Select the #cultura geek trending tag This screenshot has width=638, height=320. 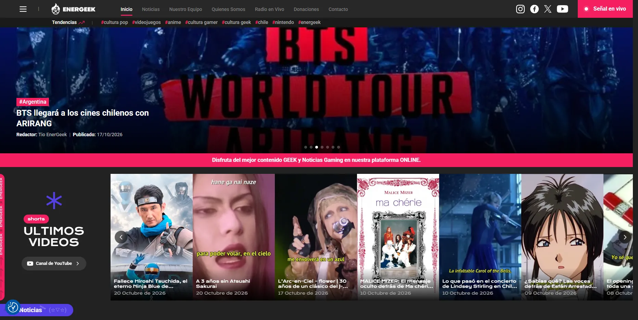pos(237,22)
